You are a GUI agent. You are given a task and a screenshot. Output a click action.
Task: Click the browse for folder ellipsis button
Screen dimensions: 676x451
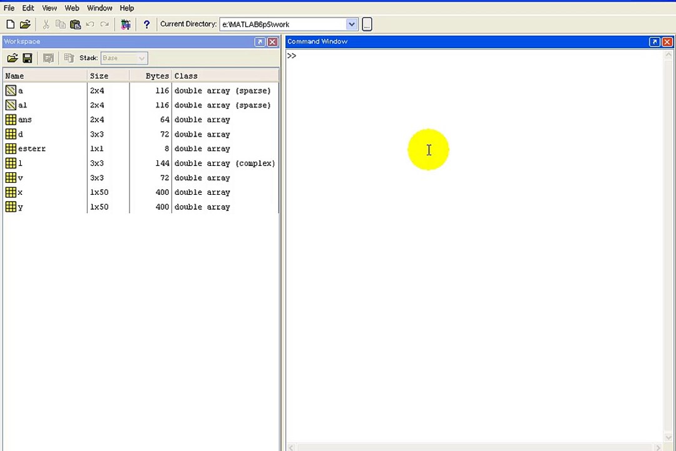point(367,24)
